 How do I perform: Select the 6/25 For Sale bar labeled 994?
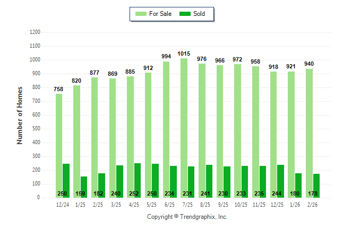(166, 129)
